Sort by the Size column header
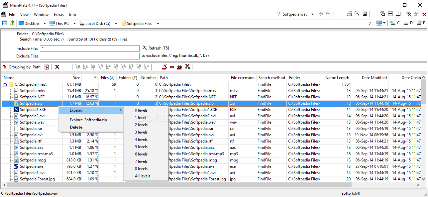This screenshot has height=197, width=428. tap(72, 78)
